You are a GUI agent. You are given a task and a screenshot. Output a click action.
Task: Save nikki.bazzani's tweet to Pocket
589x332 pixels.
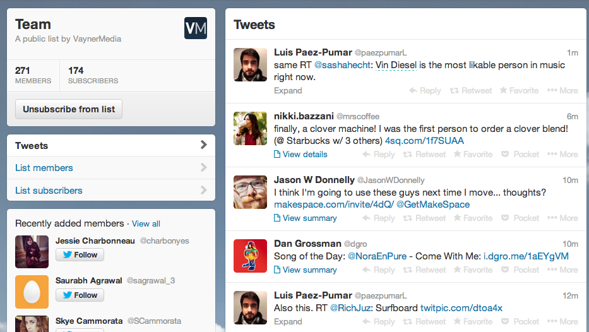click(x=520, y=154)
